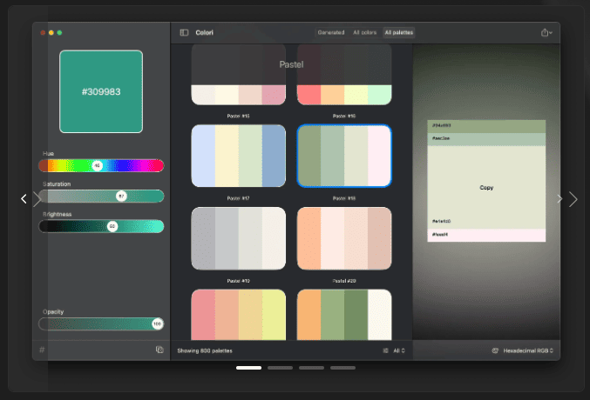Click the 'Pastel' section heading

pyautogui.click(x=291, y=64)
